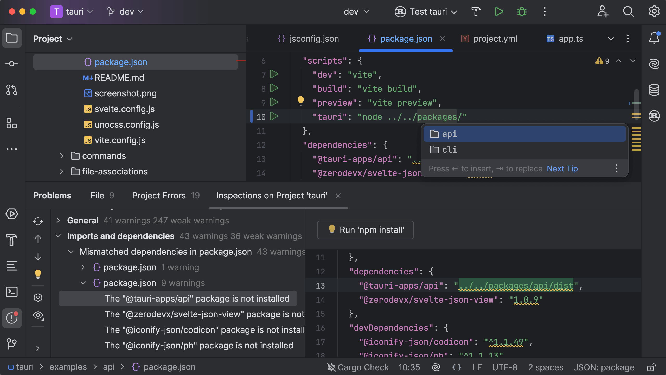Open the Pull Requests sidebar icon
This screenshot has width=666, height=375.
(x=12, y=90)
